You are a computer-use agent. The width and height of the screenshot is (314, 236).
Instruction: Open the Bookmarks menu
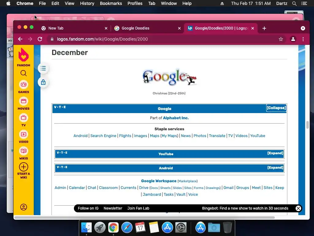coord(111,3)
